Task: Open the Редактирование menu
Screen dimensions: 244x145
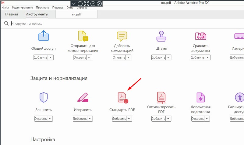Action: coord(23,8)
